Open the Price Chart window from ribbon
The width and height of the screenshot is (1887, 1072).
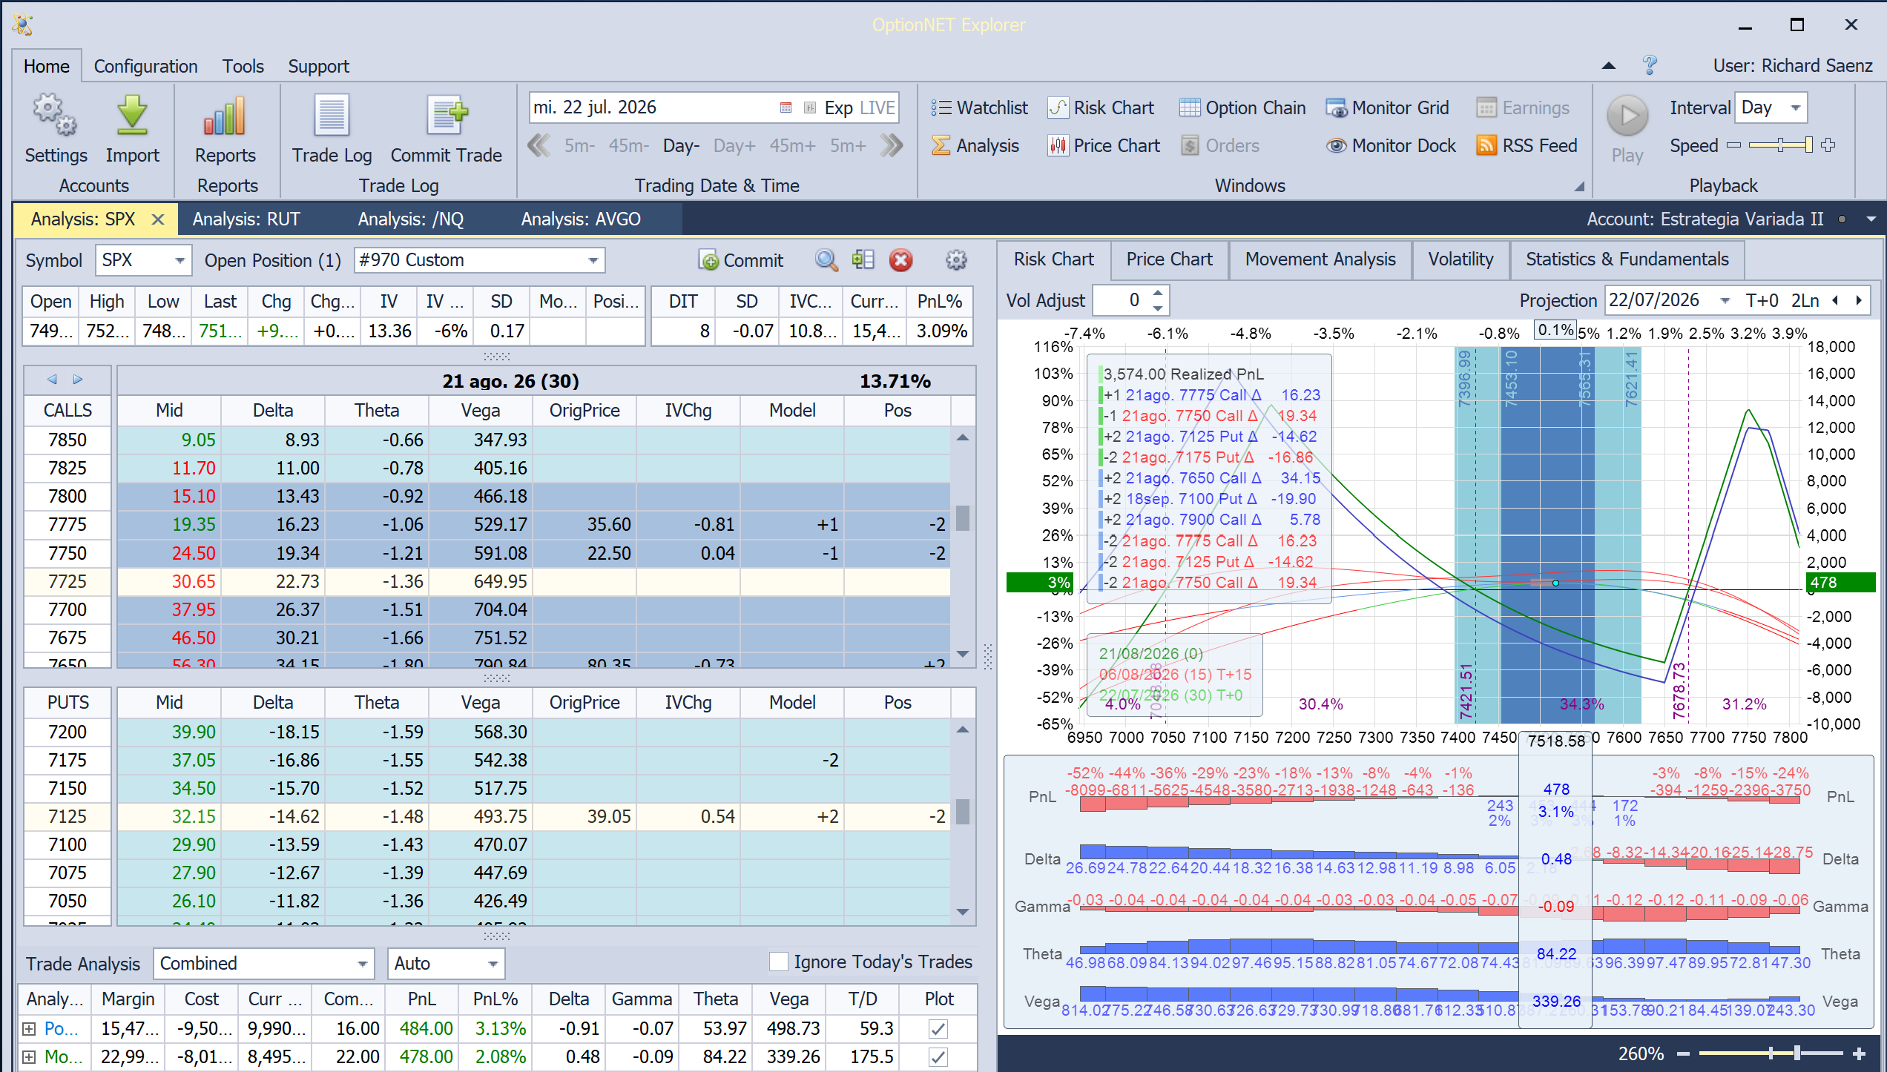pyautogui.click(x=1104, y=146)
